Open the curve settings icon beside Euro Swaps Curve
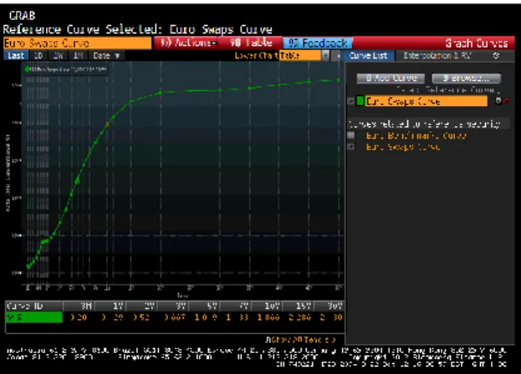The image size is (521, 374). tap(498, 101)
